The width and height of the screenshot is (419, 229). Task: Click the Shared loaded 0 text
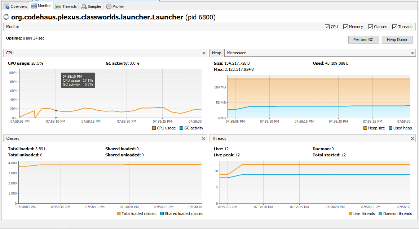click(x=122, y=149)
